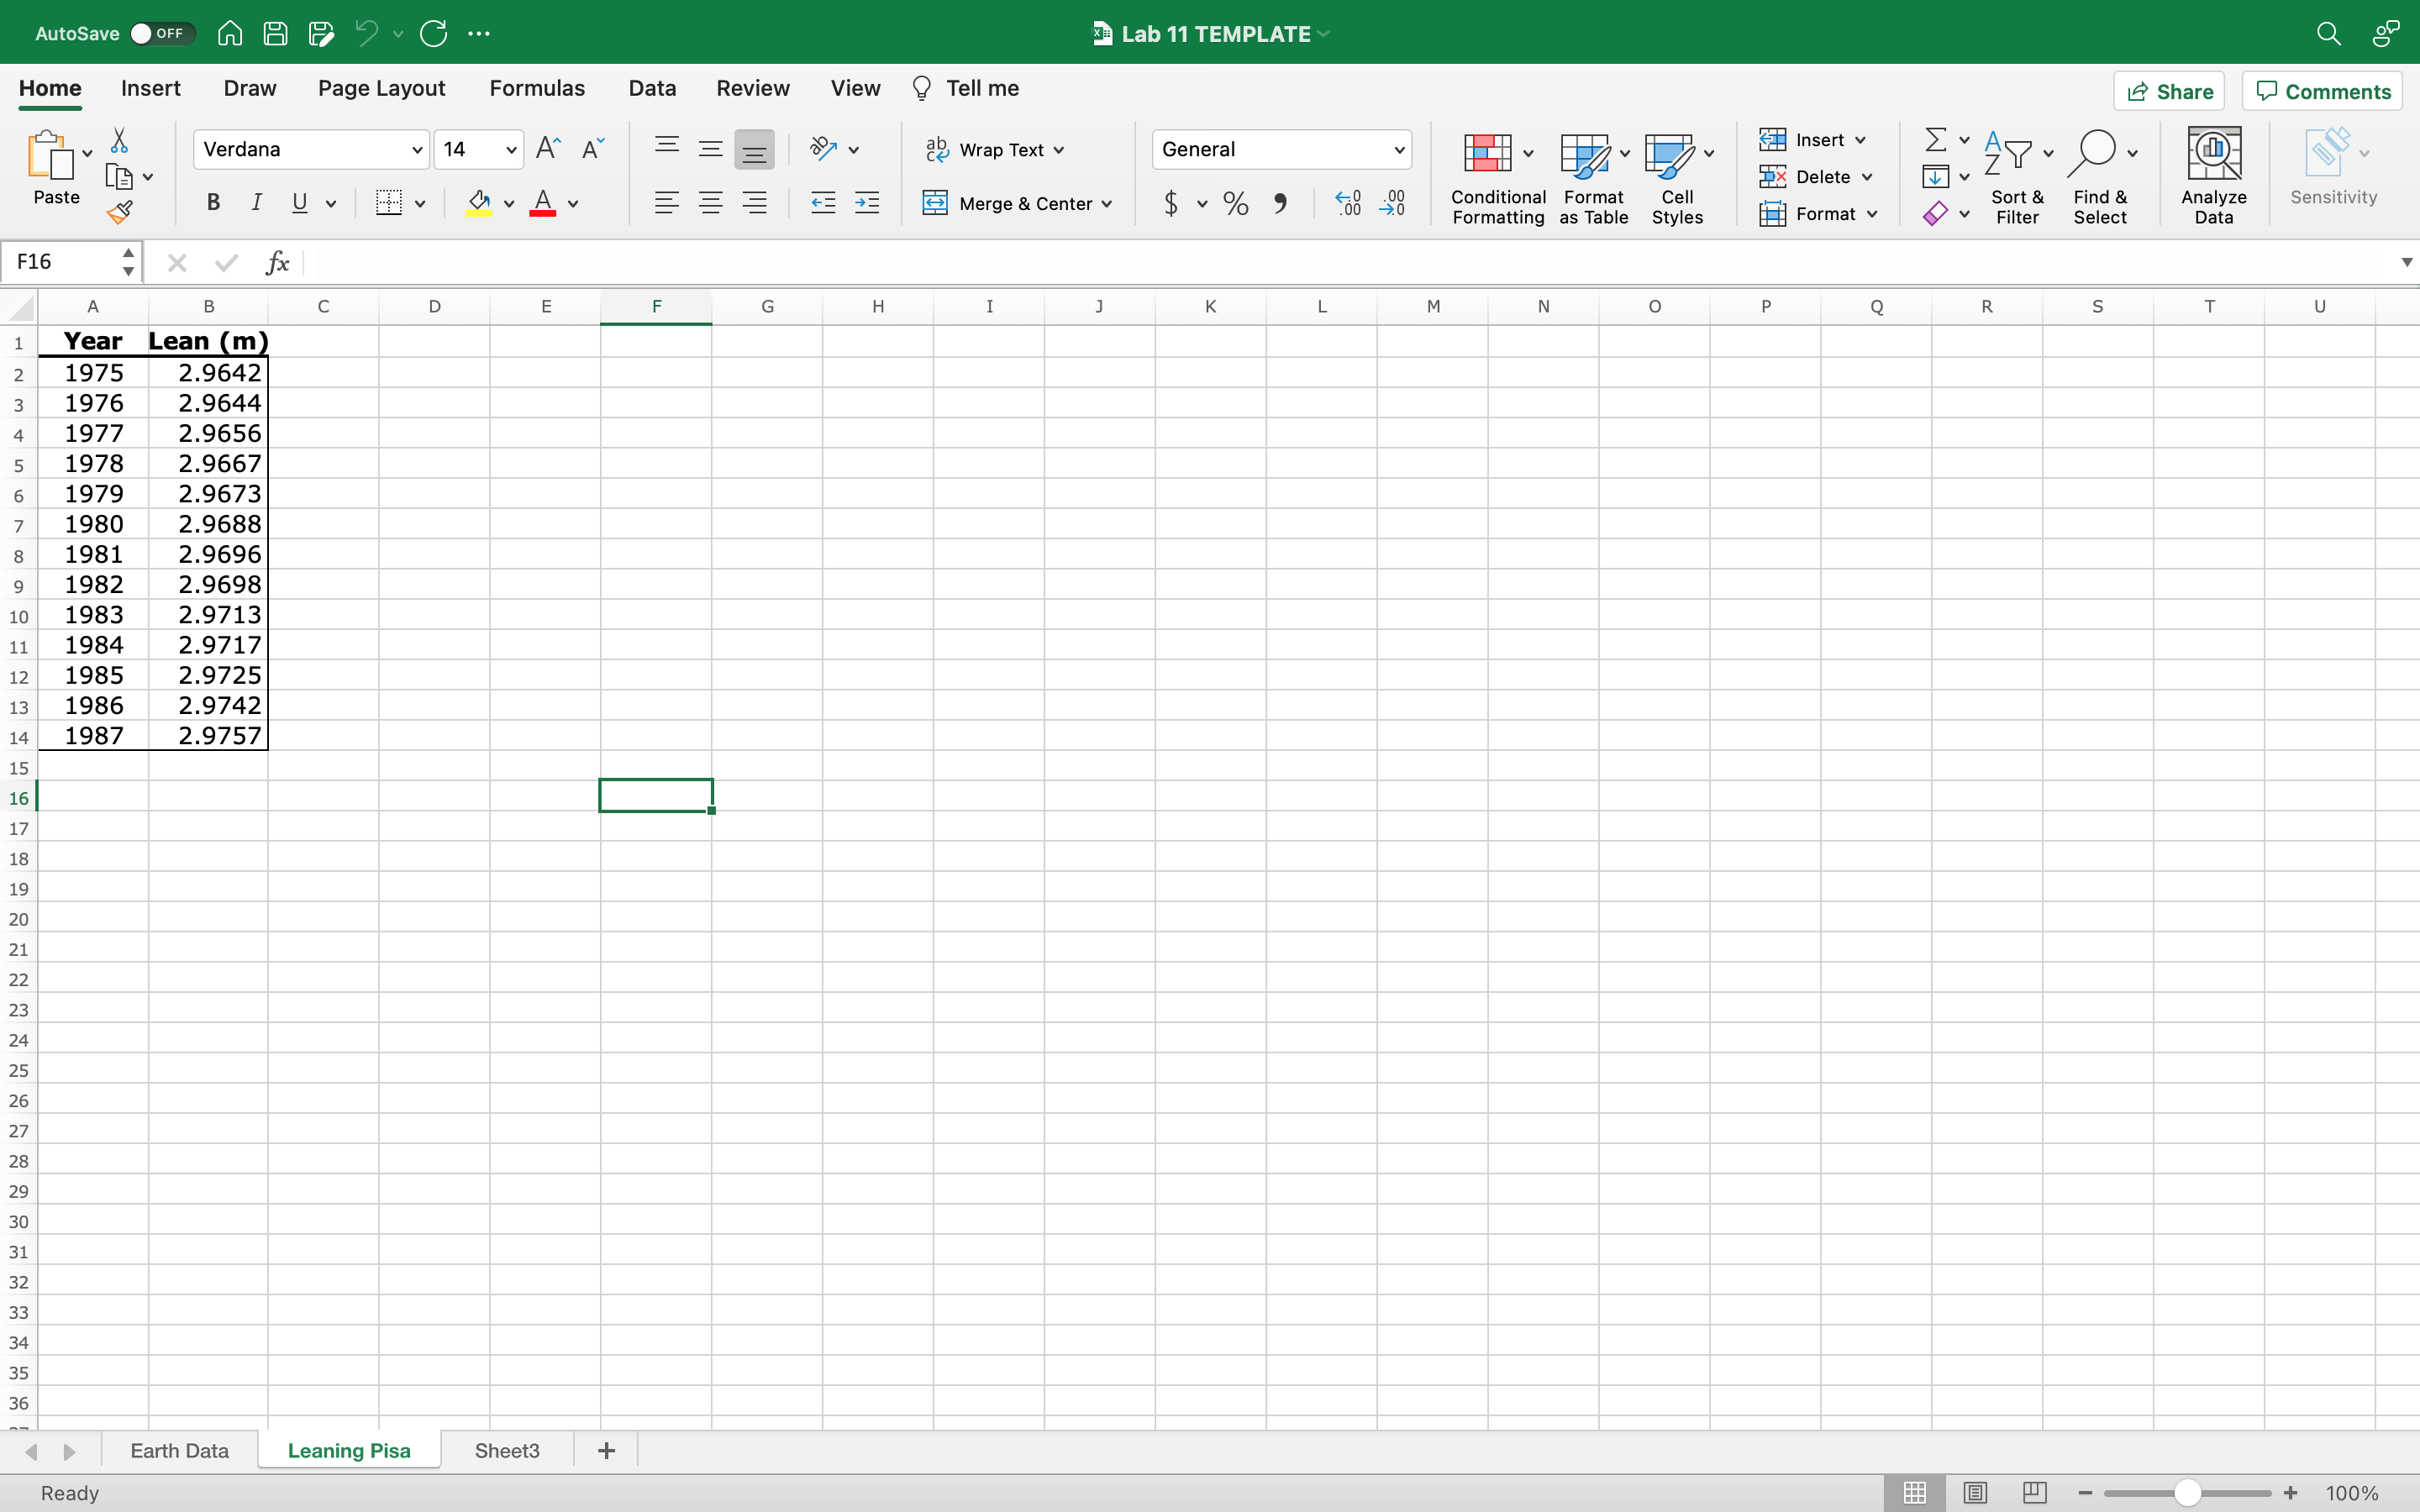This screenshot has height=1512, width=2420.
Task: Click the Increase Font Size icon
Action: [548, 149]
